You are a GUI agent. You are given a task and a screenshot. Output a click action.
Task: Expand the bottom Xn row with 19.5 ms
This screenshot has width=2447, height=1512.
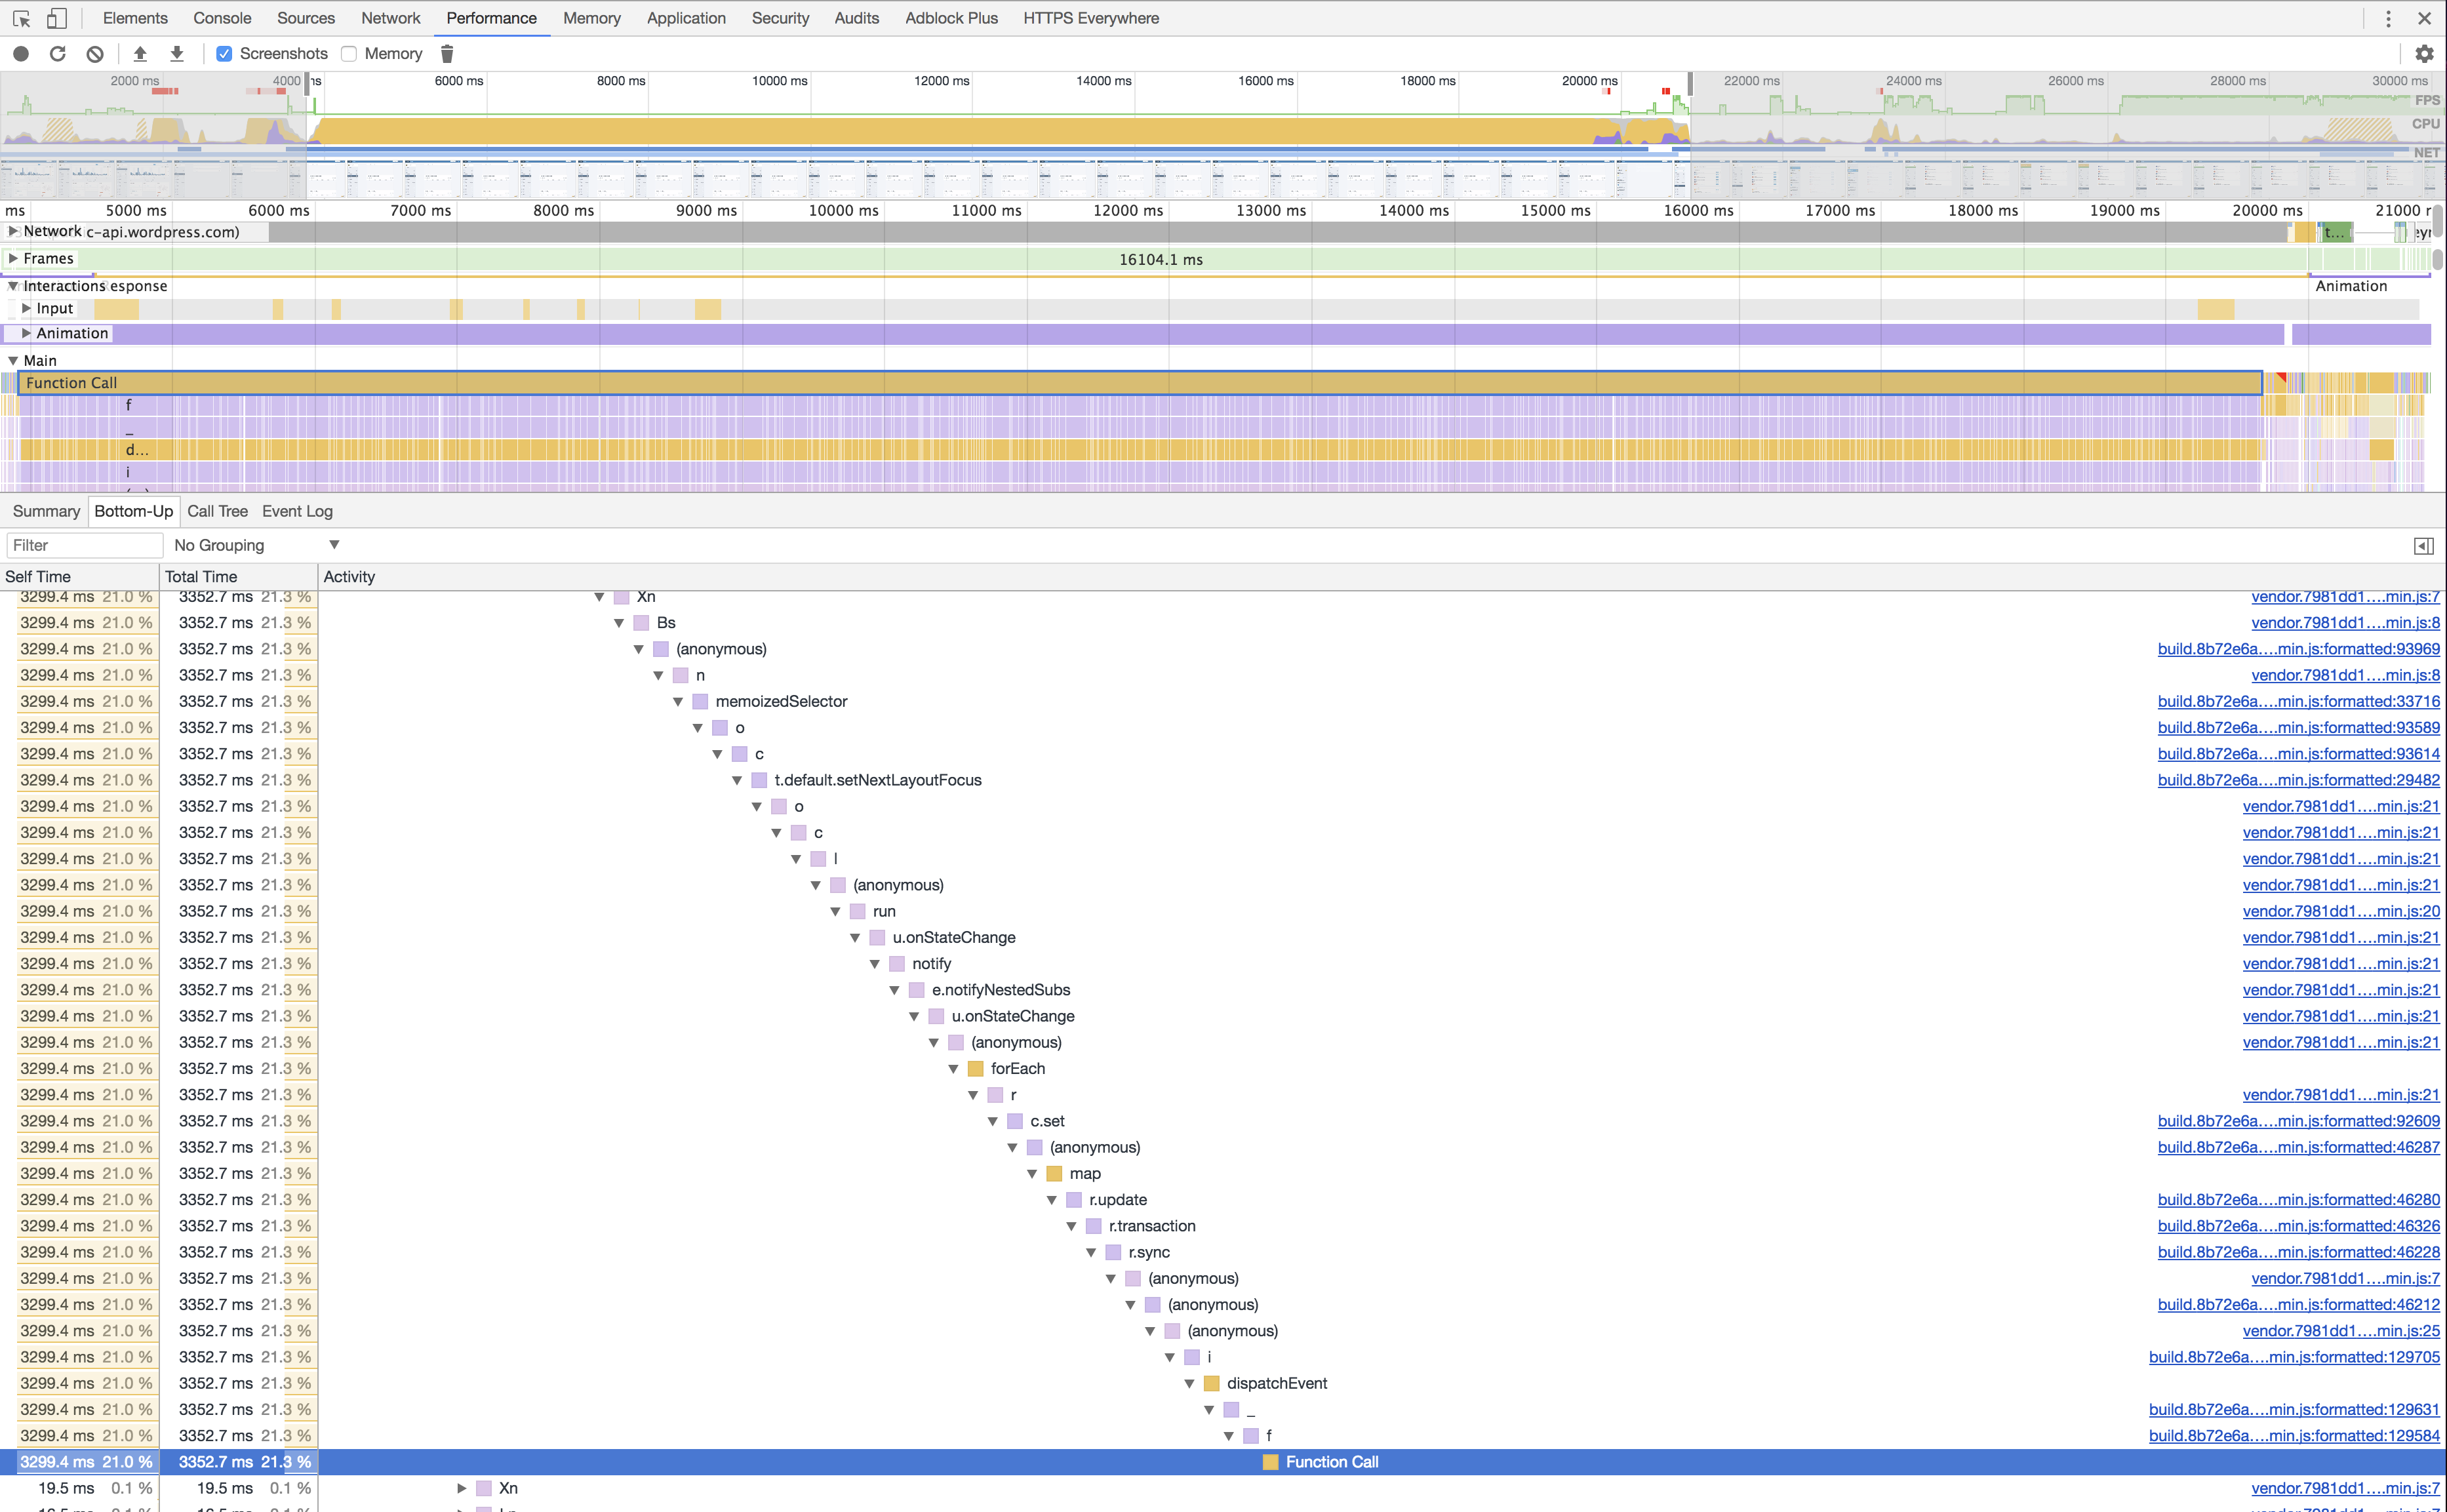click(461, 1488)
